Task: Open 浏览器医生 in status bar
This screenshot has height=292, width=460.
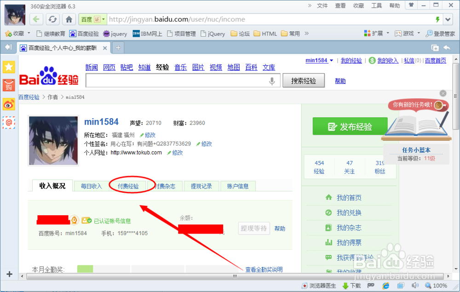Action: pos(319,286)
